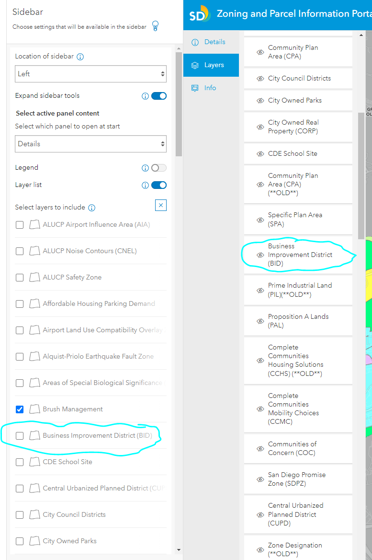Show the City Council Districts layer visibility
372x560 pixels.
260,78
